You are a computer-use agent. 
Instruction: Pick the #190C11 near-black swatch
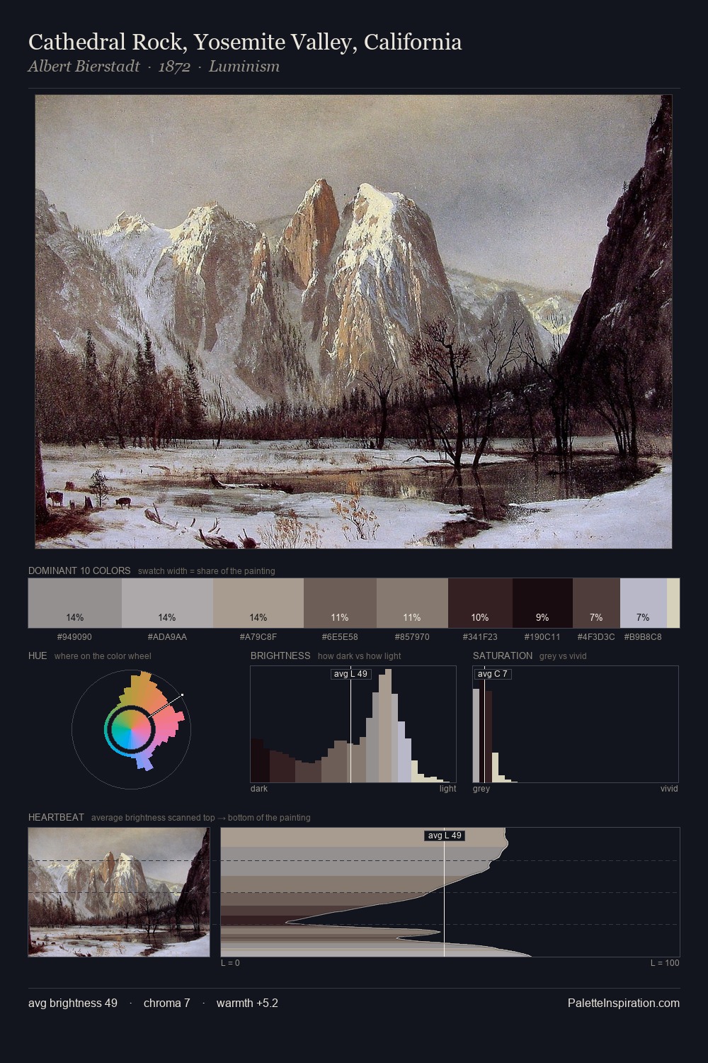click(x=542, y=603)
